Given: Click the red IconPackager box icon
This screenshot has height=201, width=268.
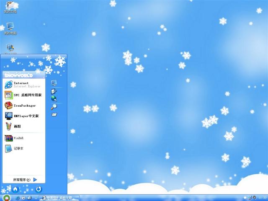Looking at the screenshot, I should [x=8, y=105].
